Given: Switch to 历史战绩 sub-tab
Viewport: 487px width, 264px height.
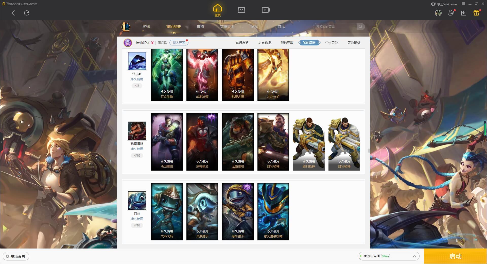Looking at the screenshot, I should point(265,43).
